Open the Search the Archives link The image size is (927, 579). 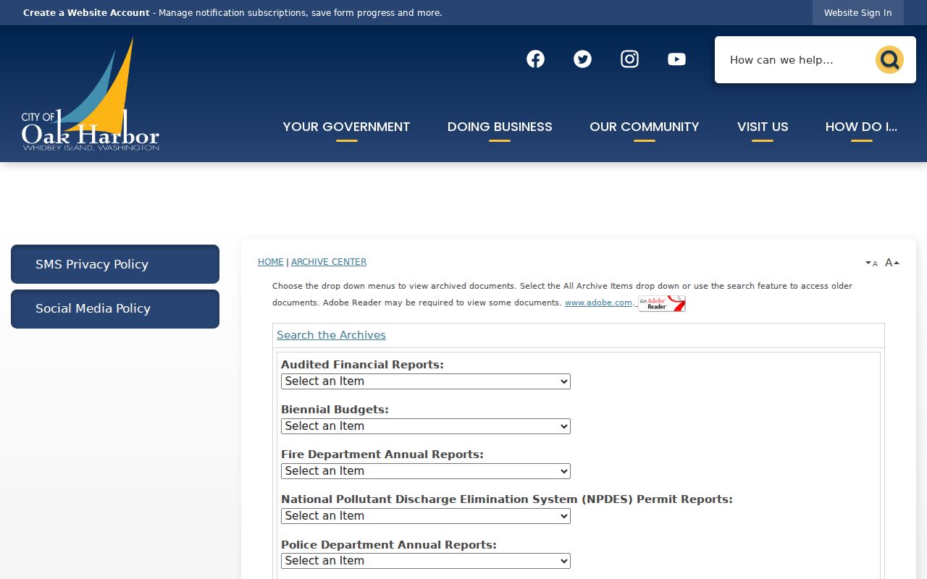click(x=331, y=335)
